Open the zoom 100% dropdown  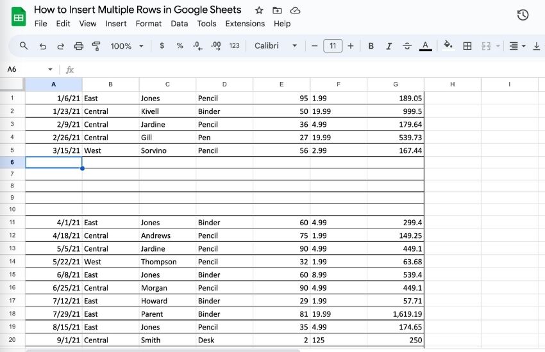127,46
